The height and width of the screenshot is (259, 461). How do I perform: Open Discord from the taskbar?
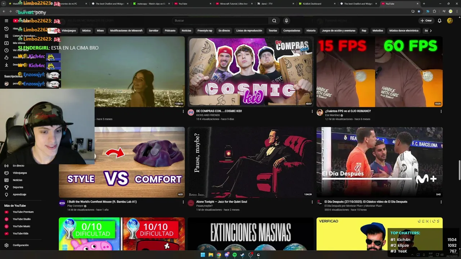point(227,255)
